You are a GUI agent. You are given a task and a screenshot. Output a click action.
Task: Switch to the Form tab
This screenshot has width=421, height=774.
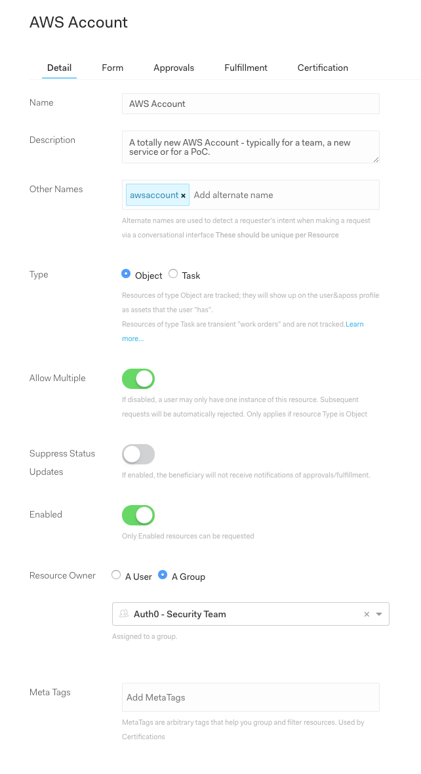(112, 68)
